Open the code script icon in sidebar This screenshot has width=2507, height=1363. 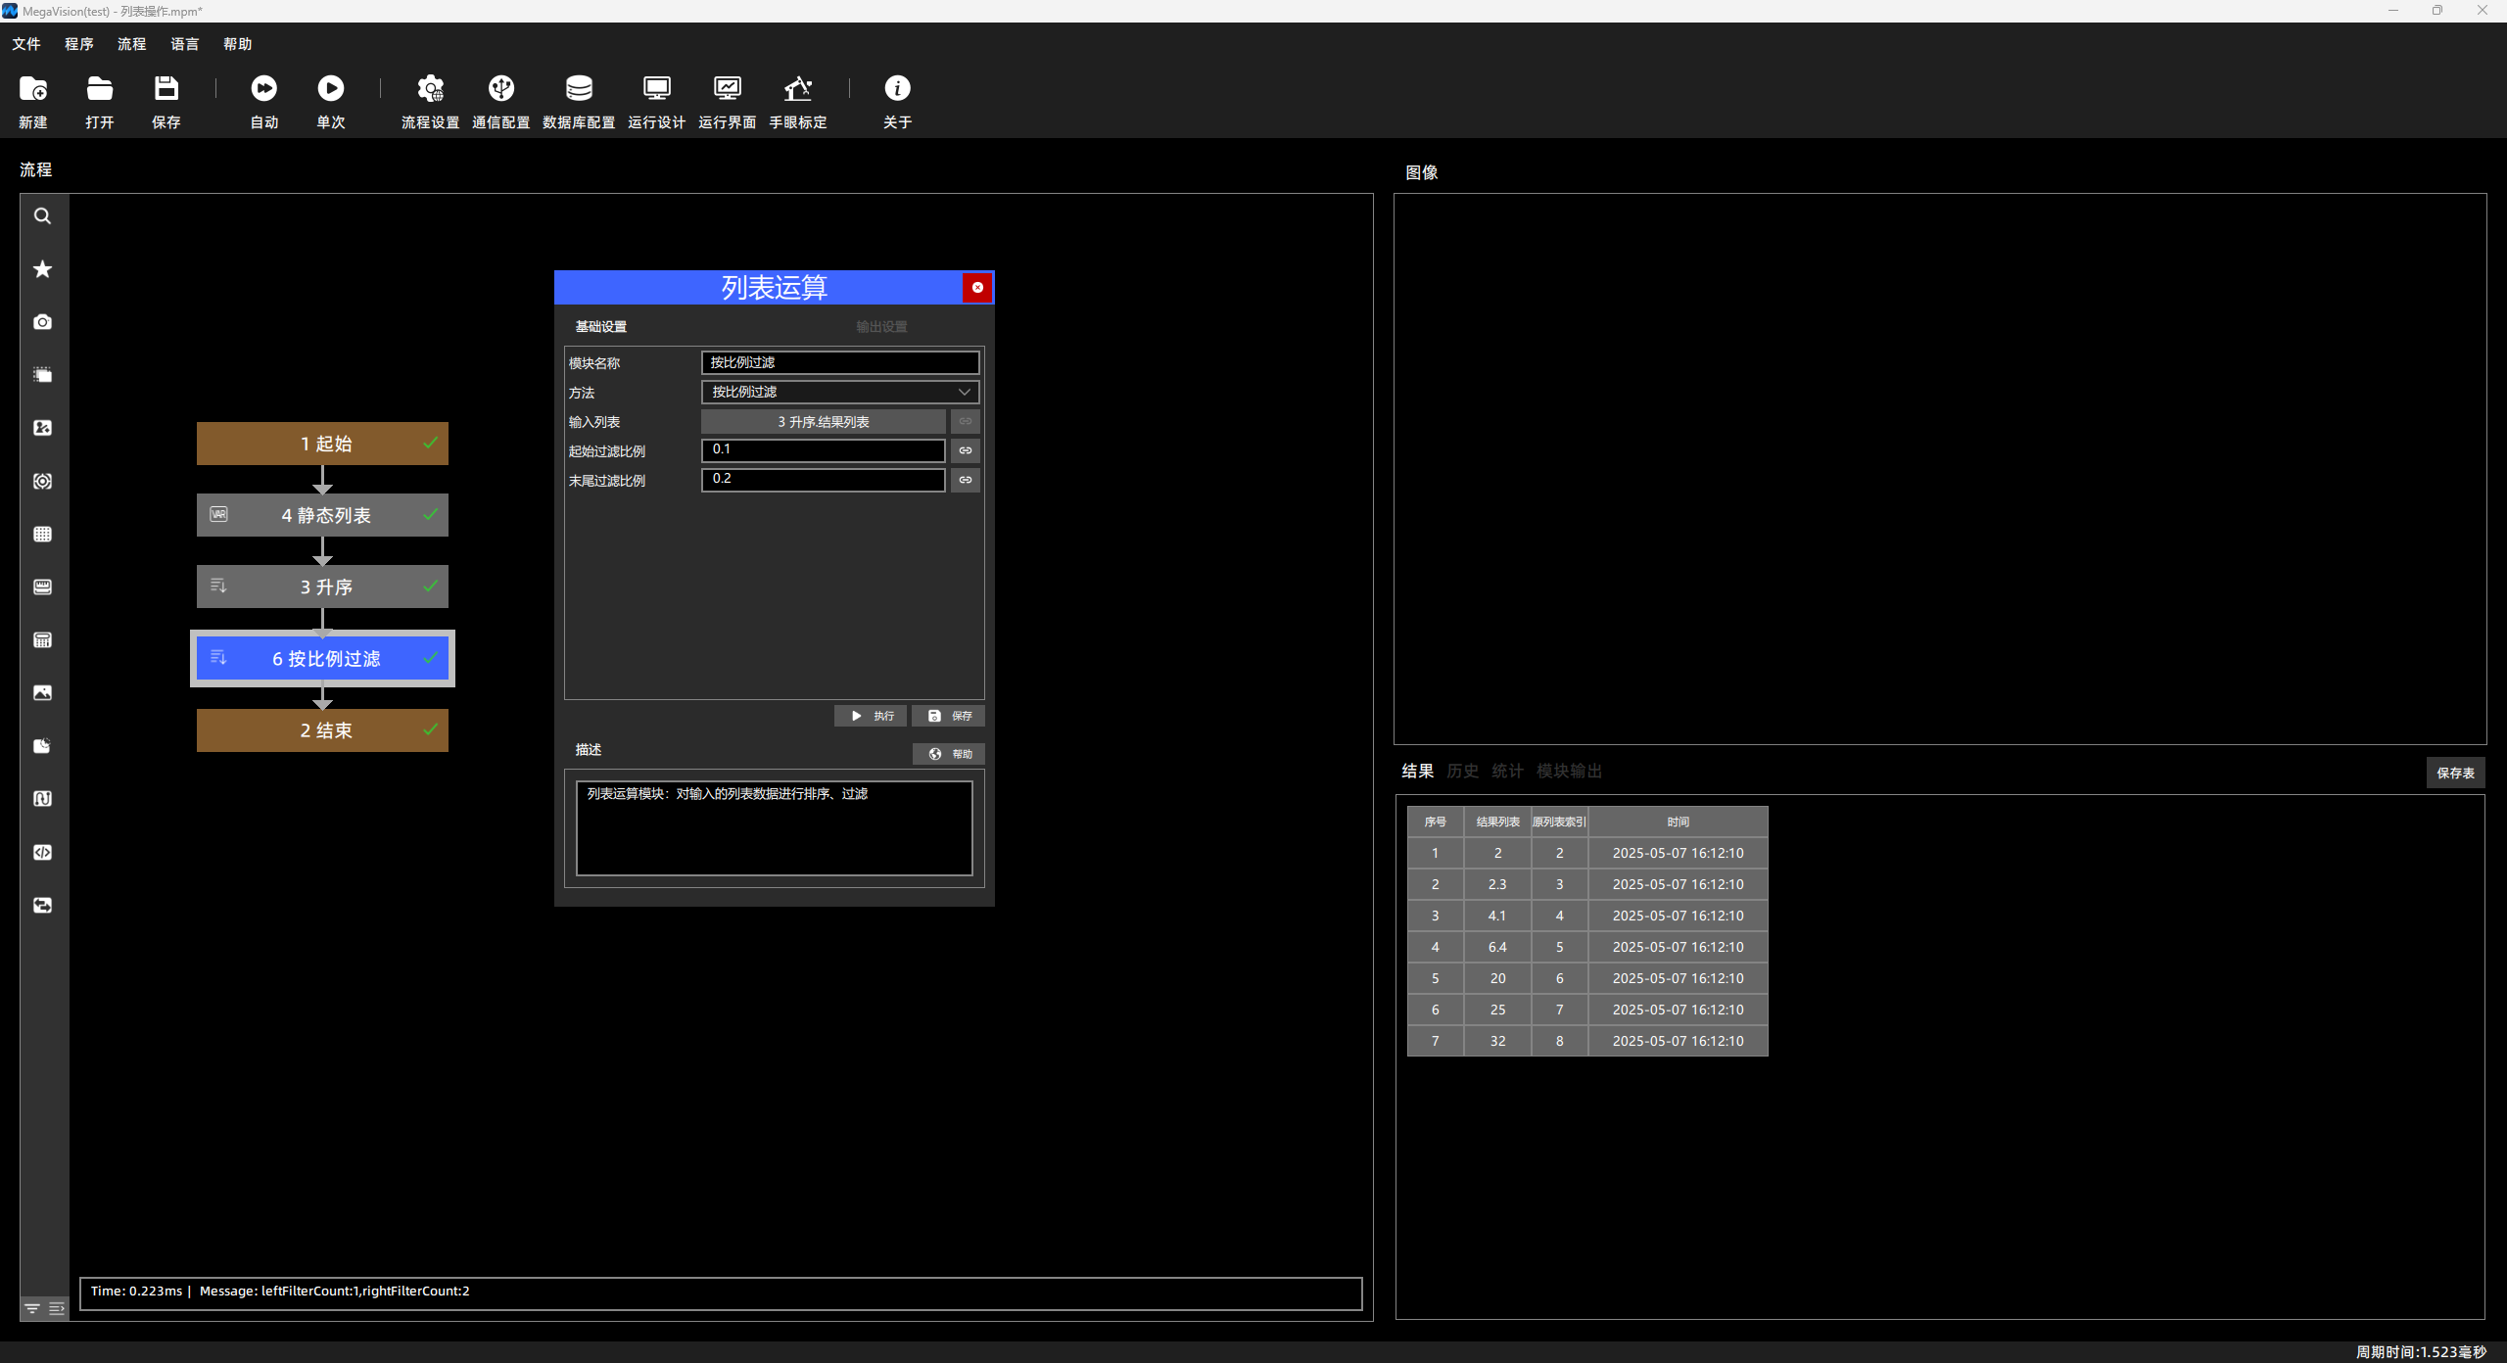click(x=42, y=852)
